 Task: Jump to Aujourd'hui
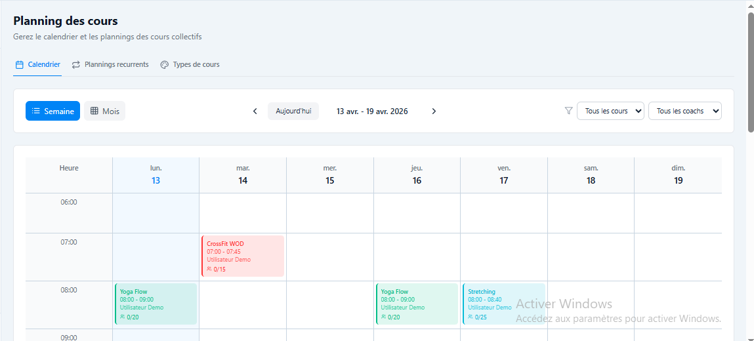(x=293, y=111)
